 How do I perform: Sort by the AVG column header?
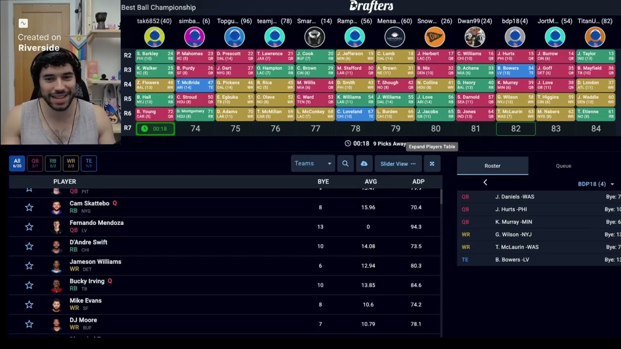tap(371, 182)
